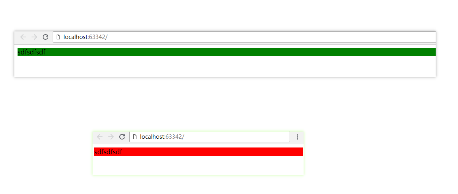The height and width of the screenshot is (194, 458).
Task: Click the sdfsdfsdf text on the red bar
Action: (108, 152)
